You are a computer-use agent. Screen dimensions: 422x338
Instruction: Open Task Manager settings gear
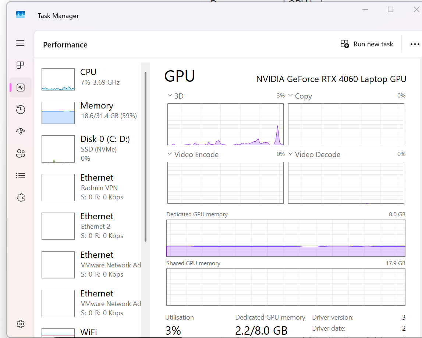point(21,324)
